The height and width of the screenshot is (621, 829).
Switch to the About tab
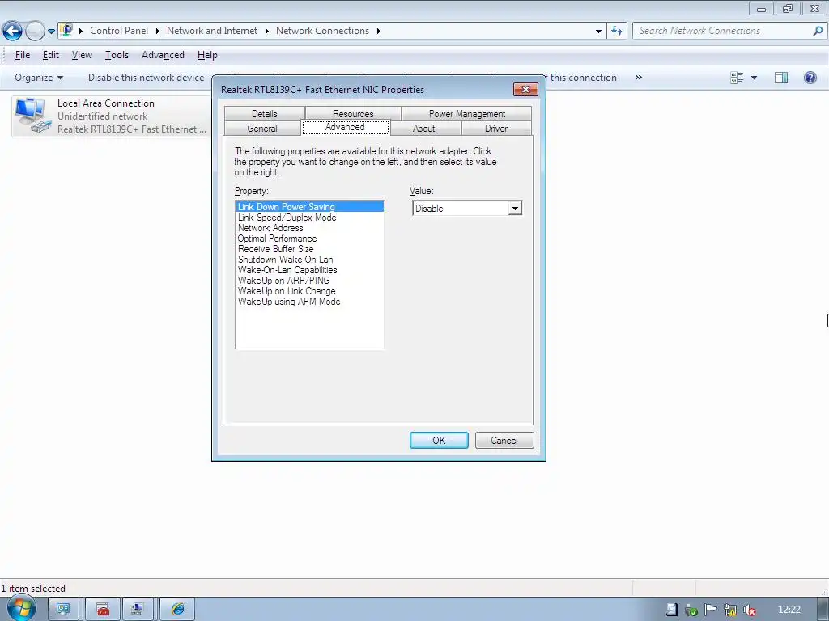click(x=424, y=129)
